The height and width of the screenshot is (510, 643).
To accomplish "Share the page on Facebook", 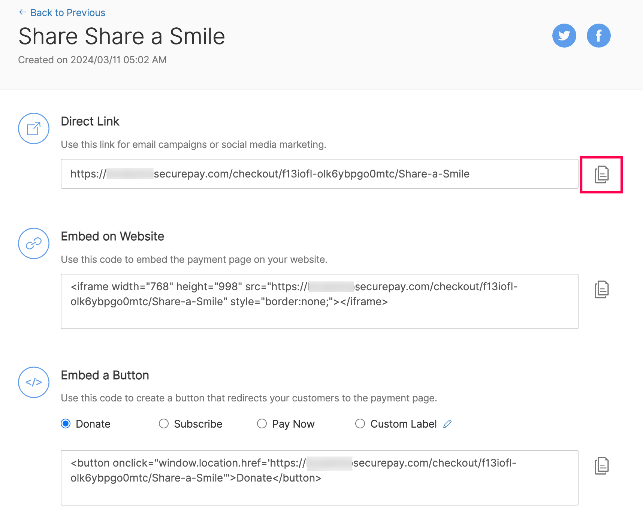I will (598, 36).
